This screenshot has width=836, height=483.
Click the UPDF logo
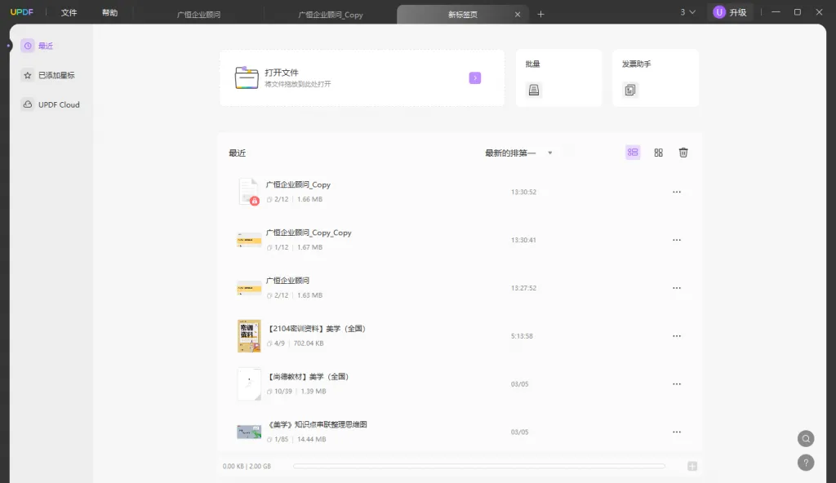pos(22,11)
